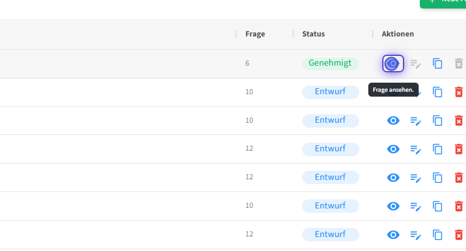The image size is (466, 251).
Task: Edit the entry in the last row
Action: pyautogui.click(x=416, y=235)
